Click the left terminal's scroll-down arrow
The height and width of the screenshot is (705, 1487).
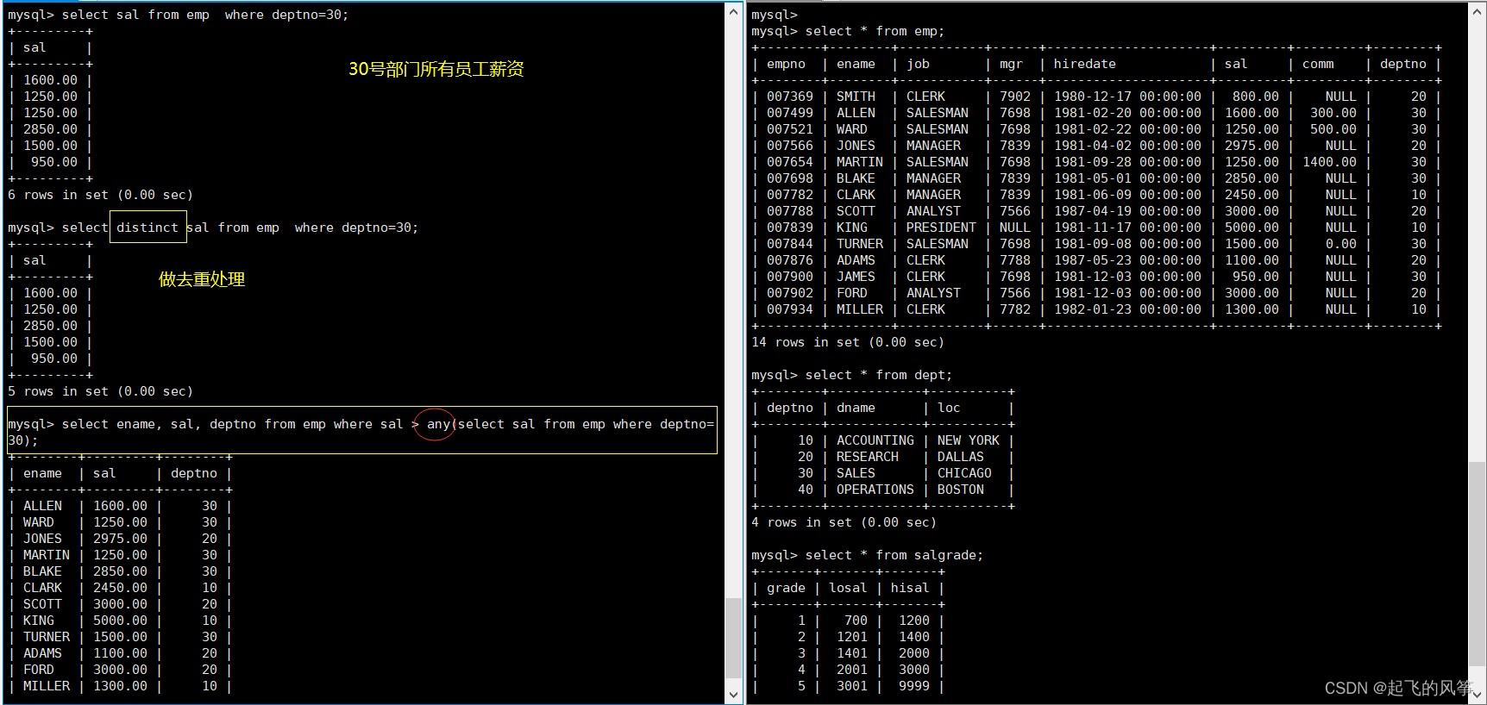point(733,695)
